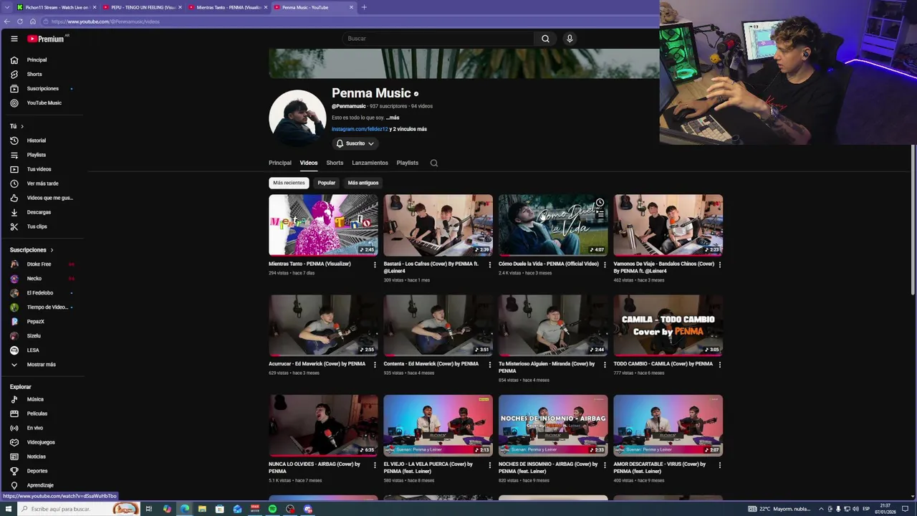
Task: Open the Suscrito notification dropdown
Action: click(355, 143)
